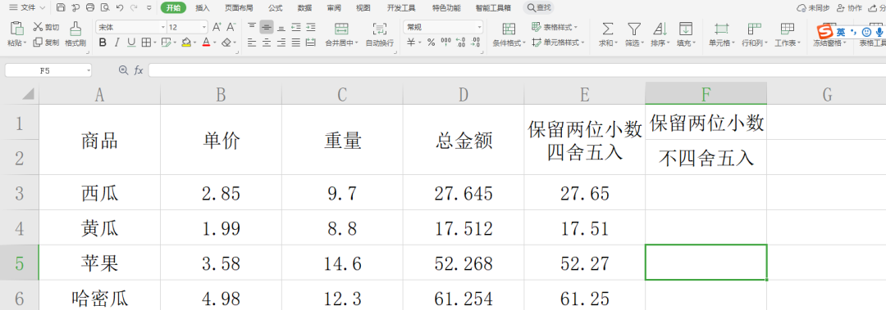Click the justify alignment icon
This screenshot has height=310, width=886.
coord(295,43)
